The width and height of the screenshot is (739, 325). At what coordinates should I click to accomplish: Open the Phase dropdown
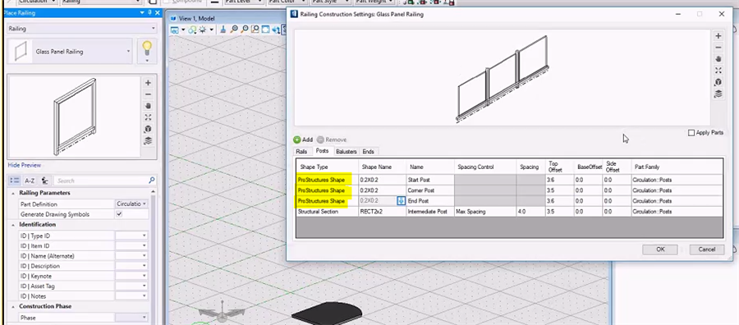tap(145, 318)
